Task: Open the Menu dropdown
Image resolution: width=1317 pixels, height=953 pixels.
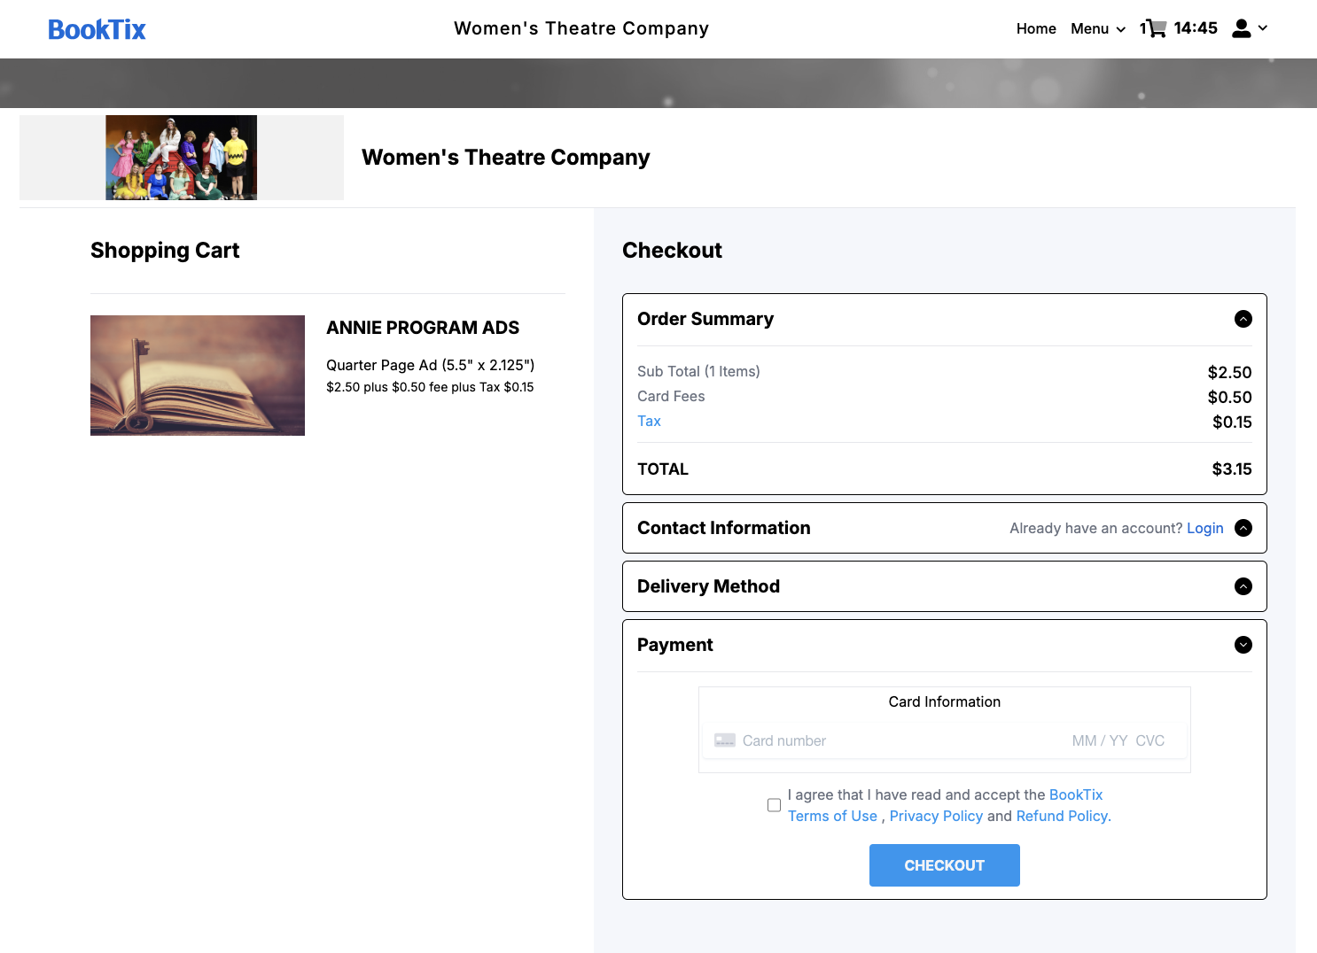Action: pos(1097,28)
